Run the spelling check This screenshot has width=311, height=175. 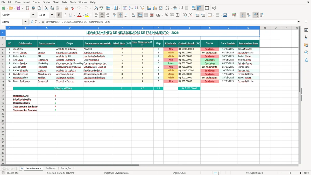point(102,8)
